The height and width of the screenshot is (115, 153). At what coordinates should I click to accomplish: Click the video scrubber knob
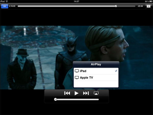pyautogui.click(x=116, y=6)
